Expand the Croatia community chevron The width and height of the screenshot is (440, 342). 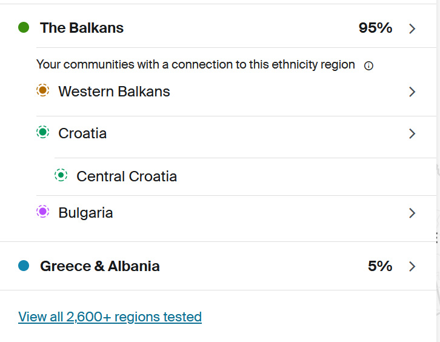tap(412, 133)
